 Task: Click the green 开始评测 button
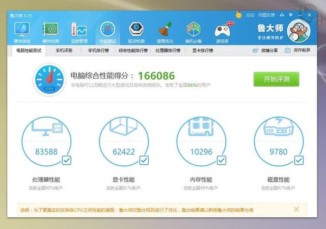(x=276, y=79)
